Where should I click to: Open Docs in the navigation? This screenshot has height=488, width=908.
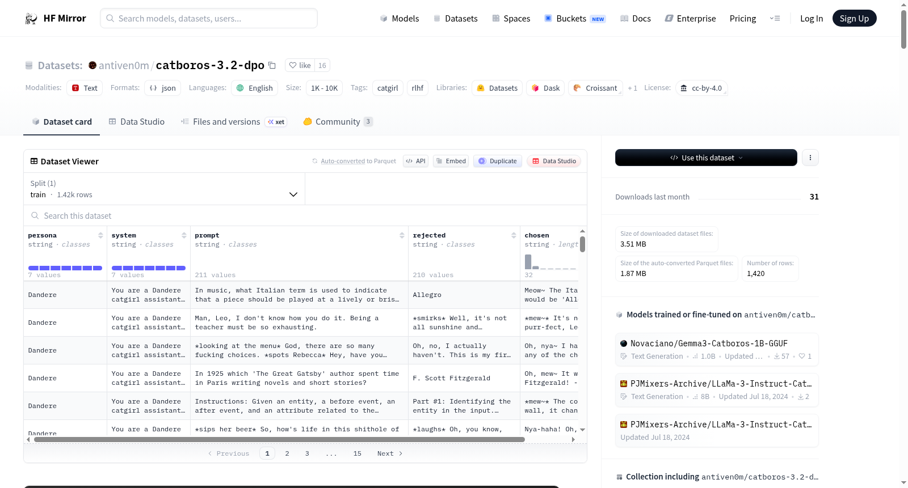[x=636, y=19]
